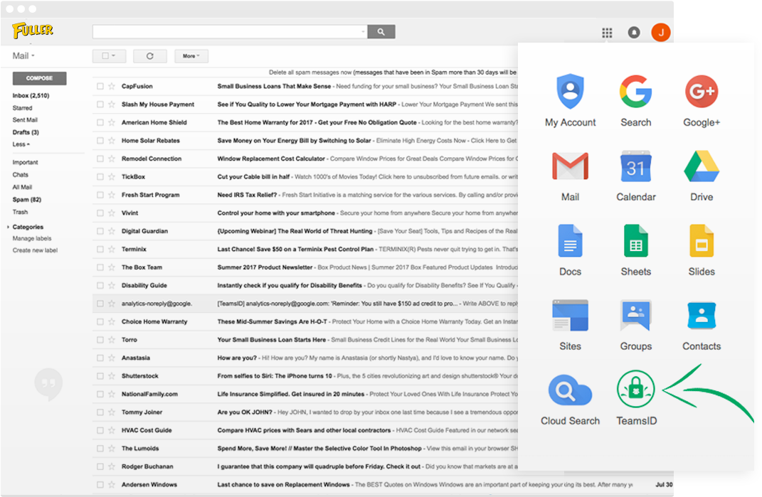
Task: Star the Shutterstock message
Action: (x=112, y=376)
